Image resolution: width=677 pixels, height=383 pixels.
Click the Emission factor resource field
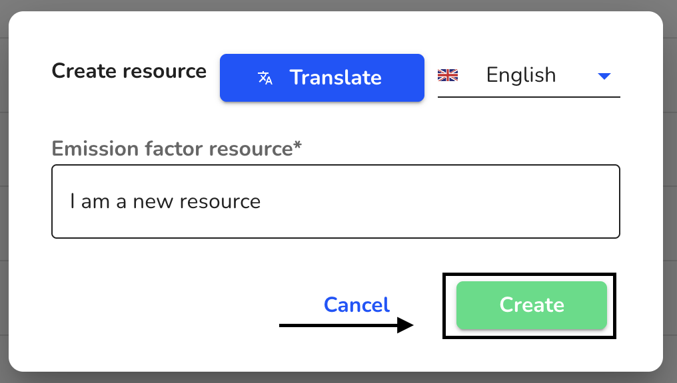pyautogui.click(x=335, y=201)
